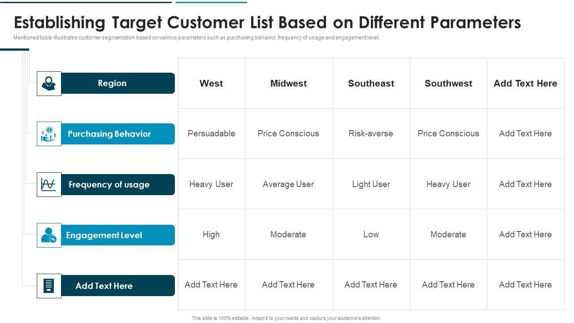Viewport: 574px width, 323px height.
Task: Click the document icon beside Add Text Here banner
Action: pyautogui.click(x=49, y=286)
